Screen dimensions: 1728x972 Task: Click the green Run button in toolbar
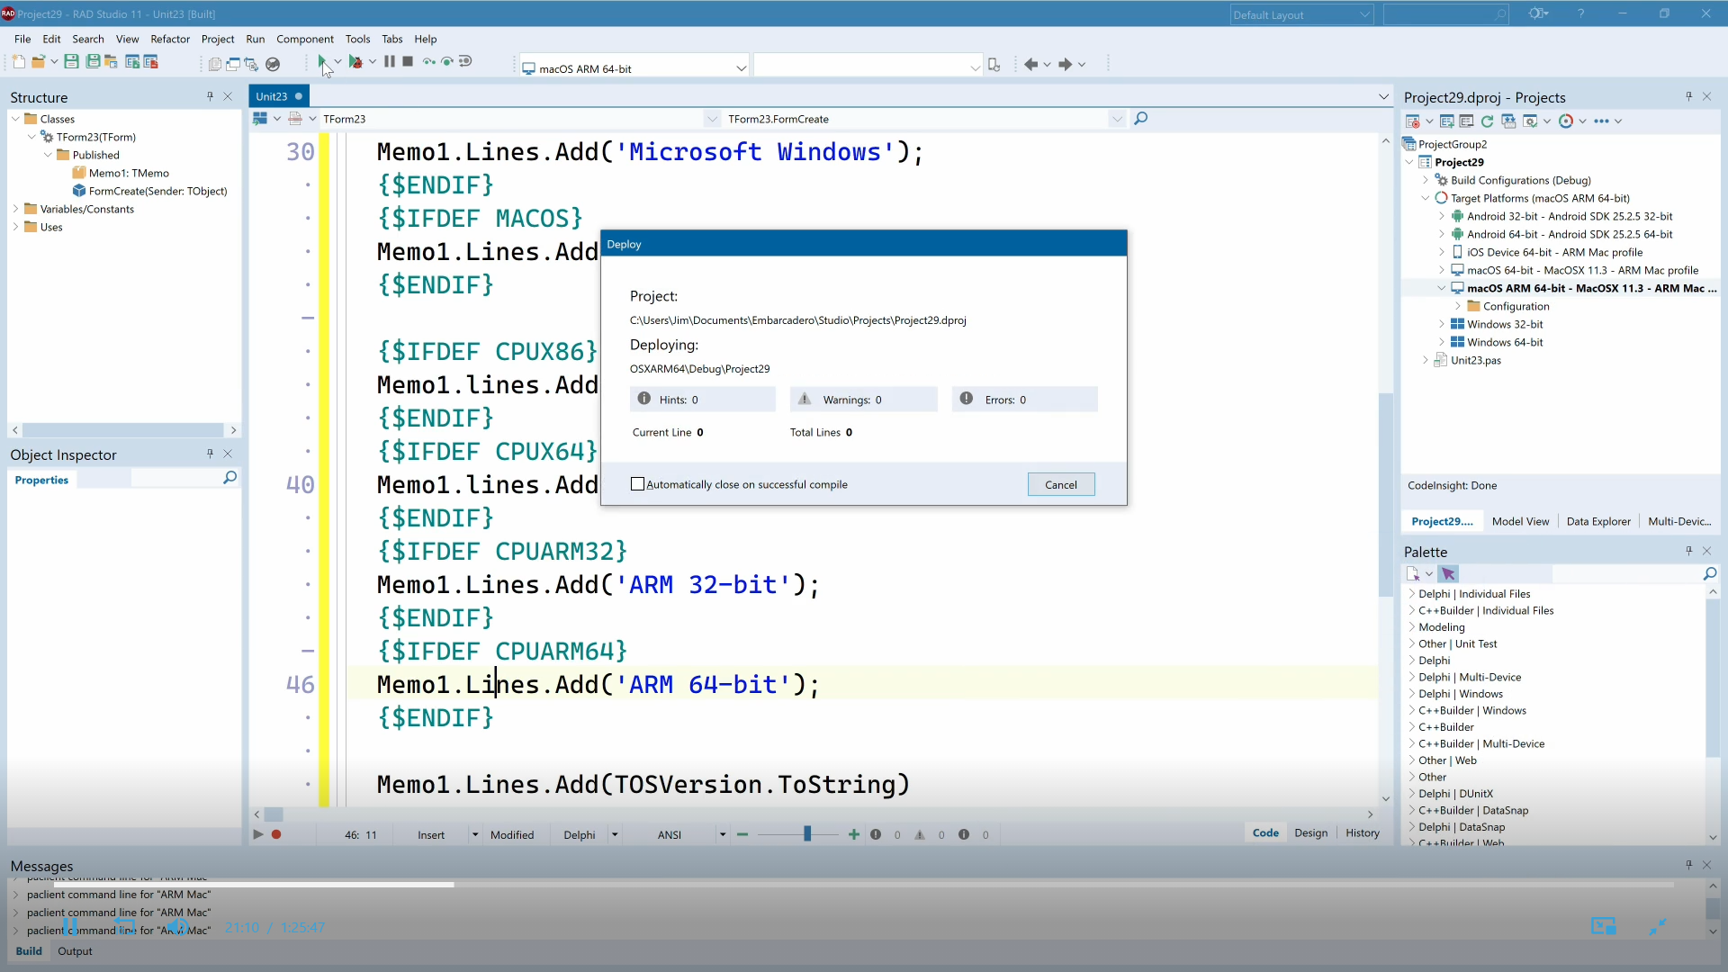click(x=321, y=62)
